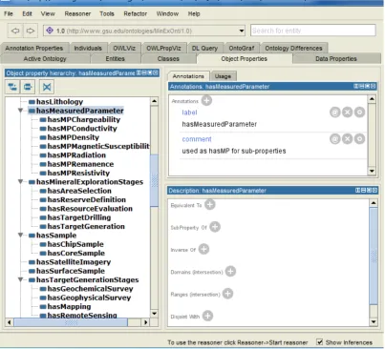Switch to the Active Ontology tab
Viewport: 385px width, 349px height.
tap(45, 59)
